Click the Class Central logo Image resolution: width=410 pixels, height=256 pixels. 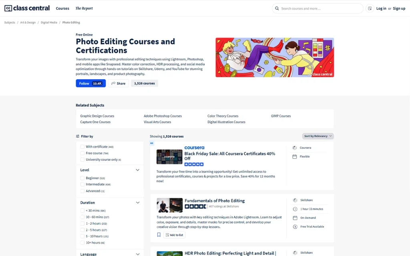click(x=27, y=8)
